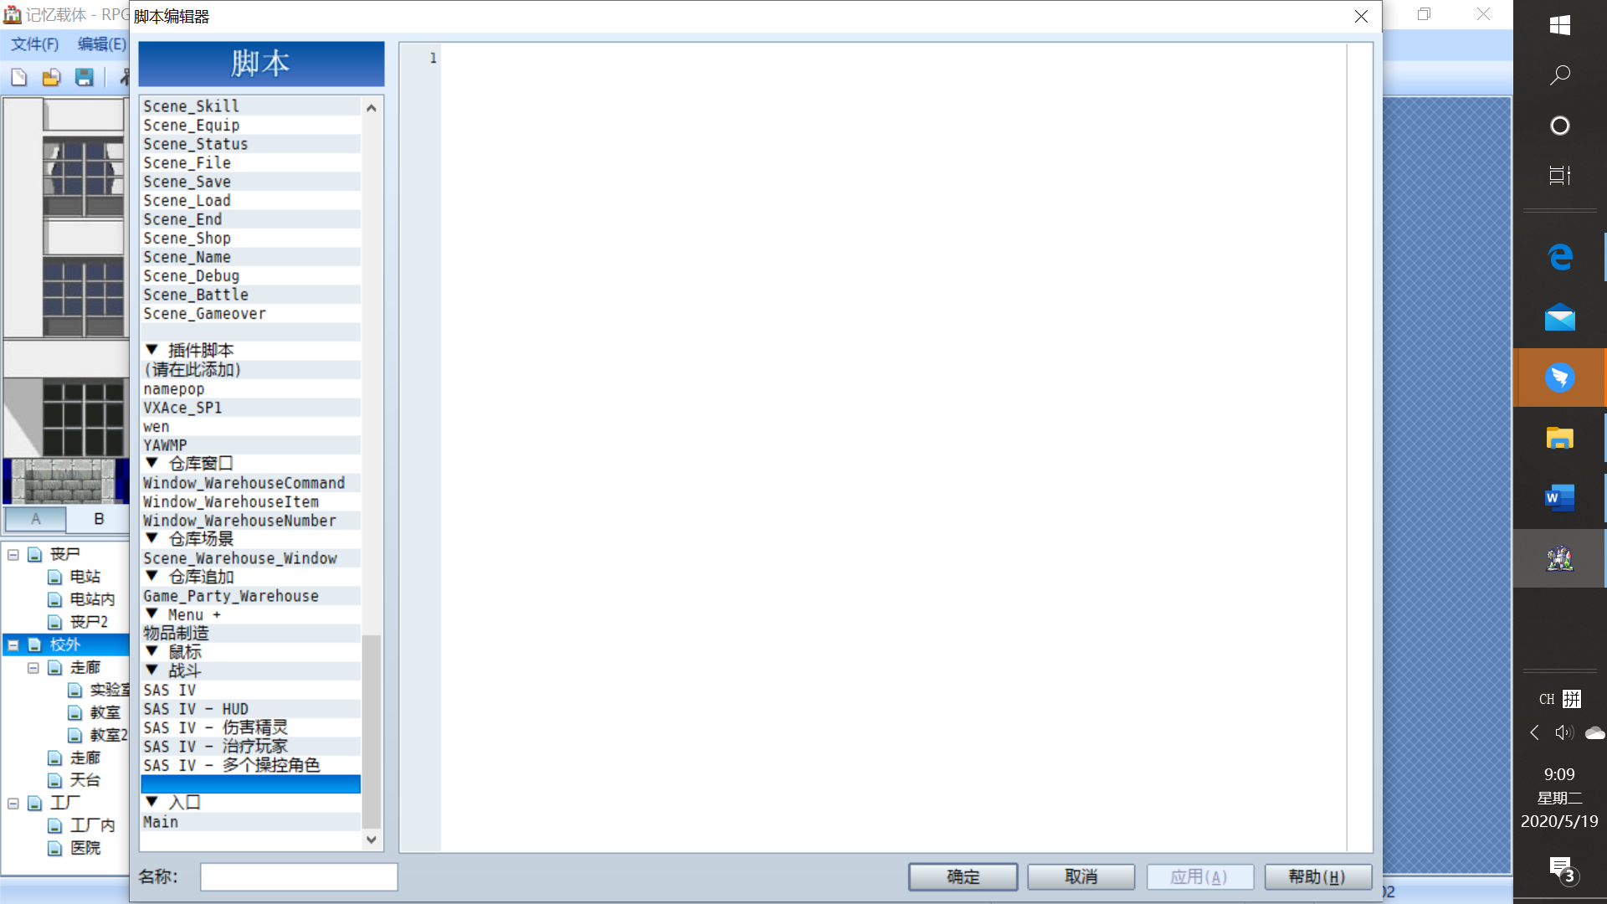
Task: Switch to tileset tab A
Action: pos(35,519)
